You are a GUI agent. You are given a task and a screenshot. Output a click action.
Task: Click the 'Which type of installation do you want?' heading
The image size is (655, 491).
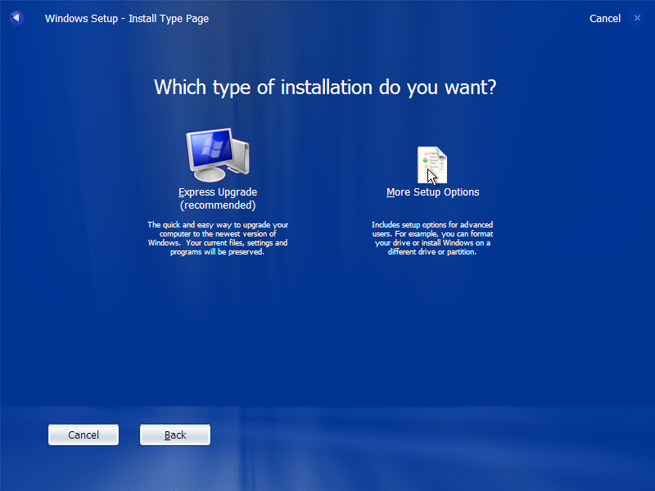point(325,88)
